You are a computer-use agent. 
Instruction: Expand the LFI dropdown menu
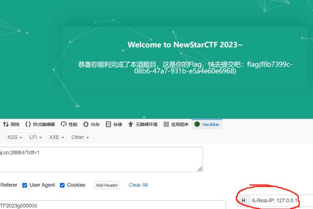[x=35, y=137]
